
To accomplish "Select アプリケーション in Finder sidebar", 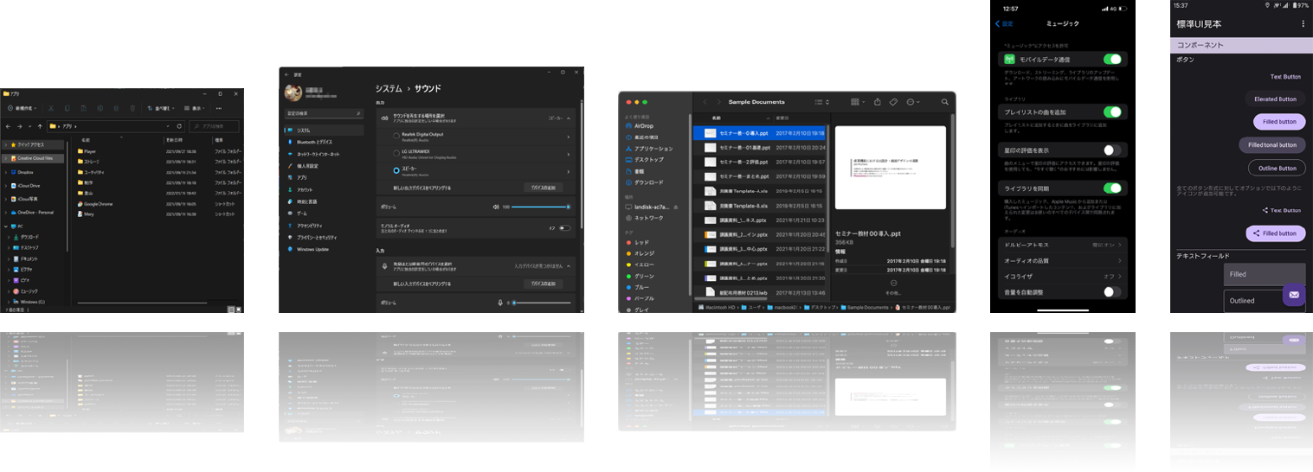I will click(647, 149).
